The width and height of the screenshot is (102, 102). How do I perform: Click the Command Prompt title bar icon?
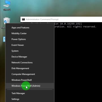pyautogui.click(x=24, y=19)
